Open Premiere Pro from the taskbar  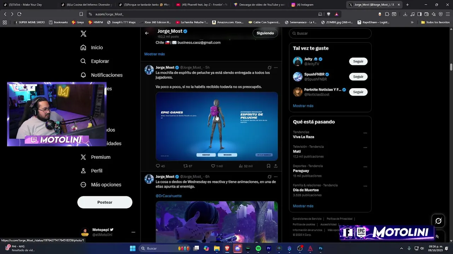pos(269,248)
